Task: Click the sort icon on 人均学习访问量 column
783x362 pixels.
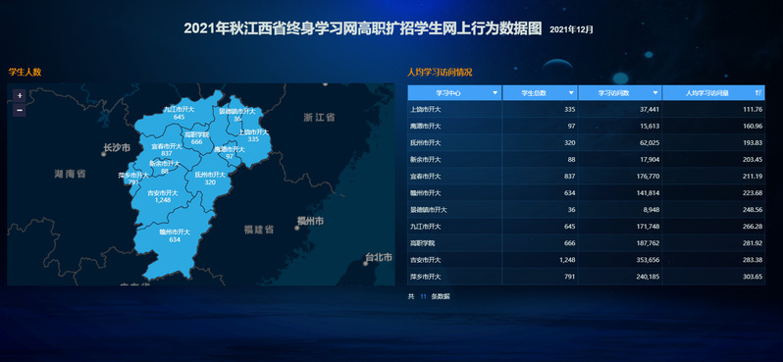Action: point(758,93)
